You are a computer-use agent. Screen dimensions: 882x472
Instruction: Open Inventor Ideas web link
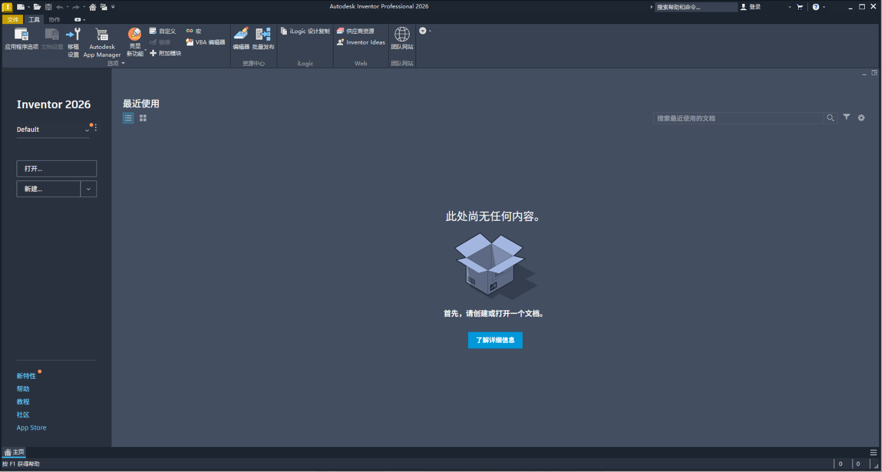[x=361, y=42]
